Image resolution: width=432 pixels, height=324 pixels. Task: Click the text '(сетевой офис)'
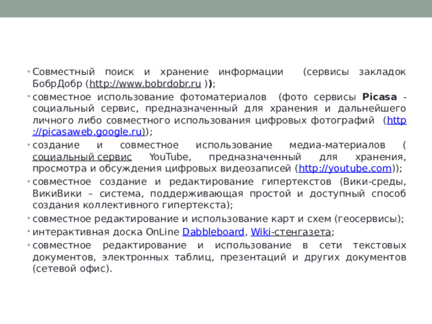click(x=72, y=269)
